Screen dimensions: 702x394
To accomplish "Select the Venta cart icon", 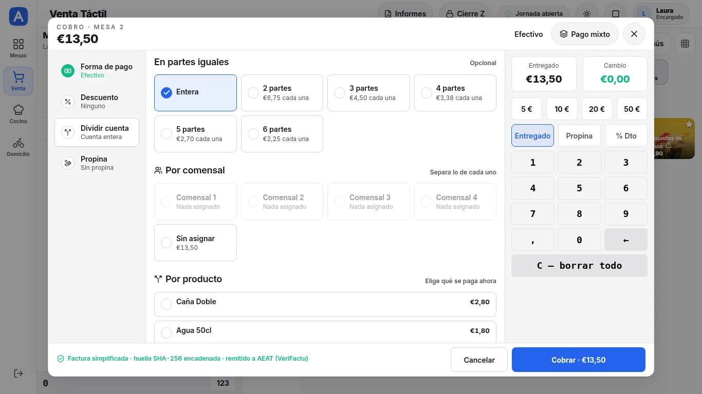I will point(19,77).
